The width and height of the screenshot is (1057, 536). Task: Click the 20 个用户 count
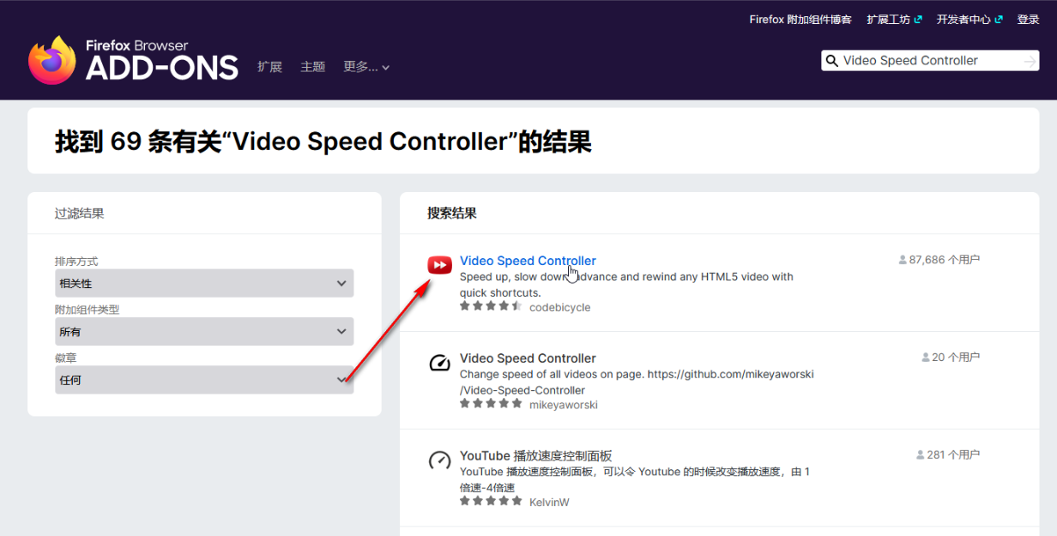(951, 357)
